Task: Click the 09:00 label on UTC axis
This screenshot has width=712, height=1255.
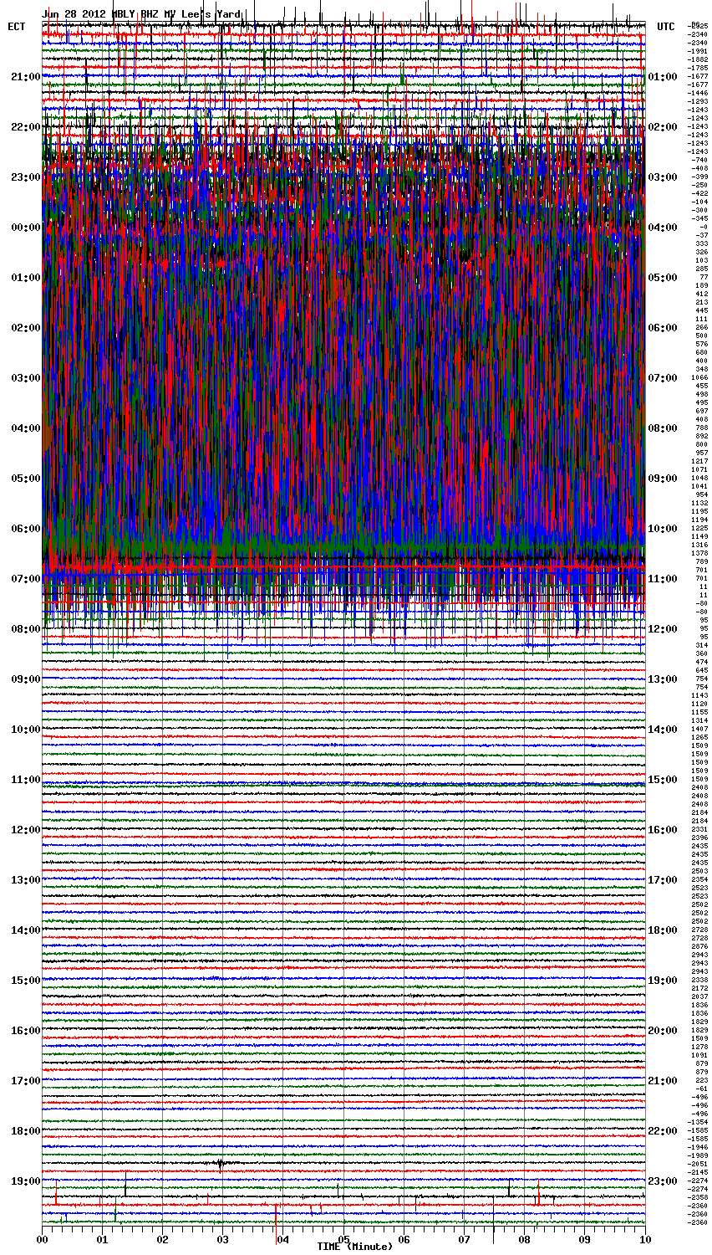Action: tap(662, 479)
